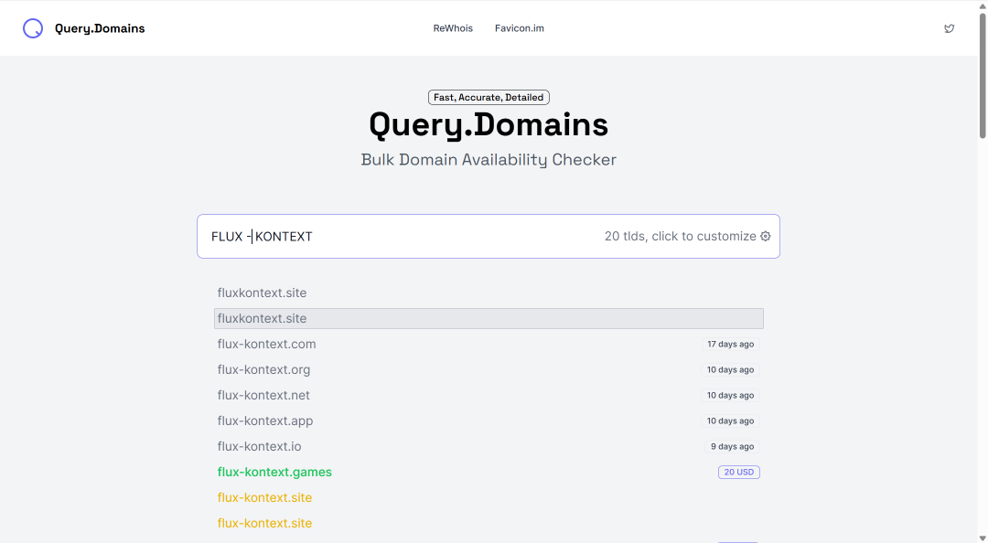
Task: Click the 9 days ago badge
Action: tap(732, 446)
